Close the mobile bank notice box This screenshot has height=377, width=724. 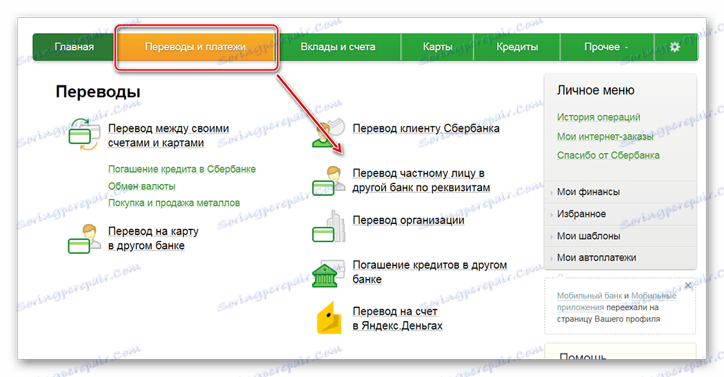pos(688,285)
